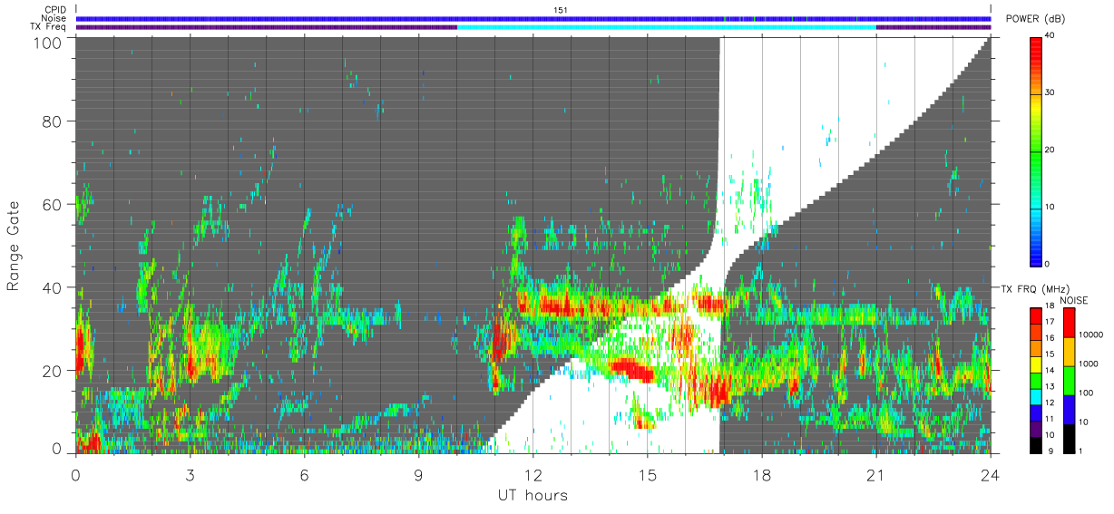This screenshot has height=514, width=1114.
Task: Click the 60 tick on Range Gate axis
Action: click(x=54, y=204)
